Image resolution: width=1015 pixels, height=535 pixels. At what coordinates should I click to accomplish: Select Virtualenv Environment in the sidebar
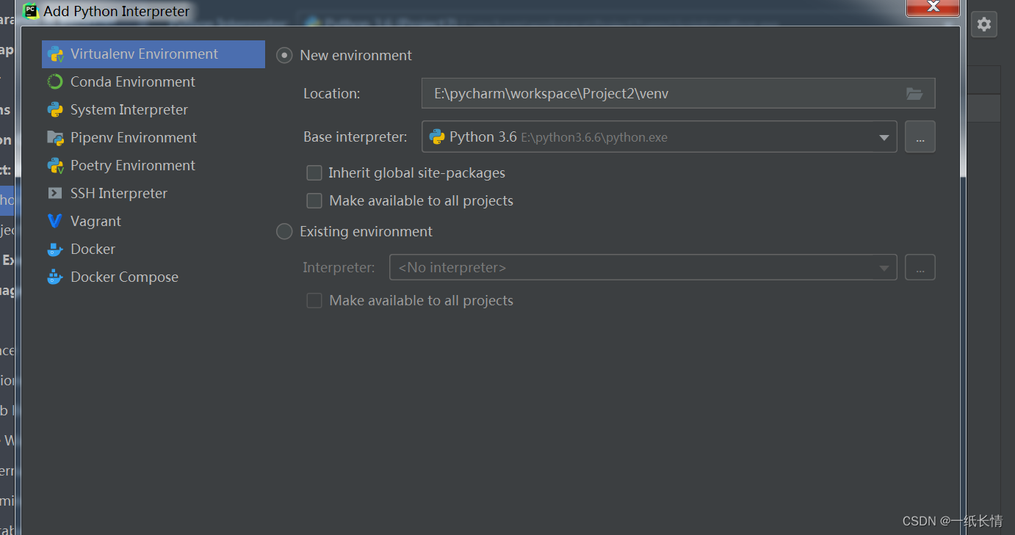[x=153, y=54]
